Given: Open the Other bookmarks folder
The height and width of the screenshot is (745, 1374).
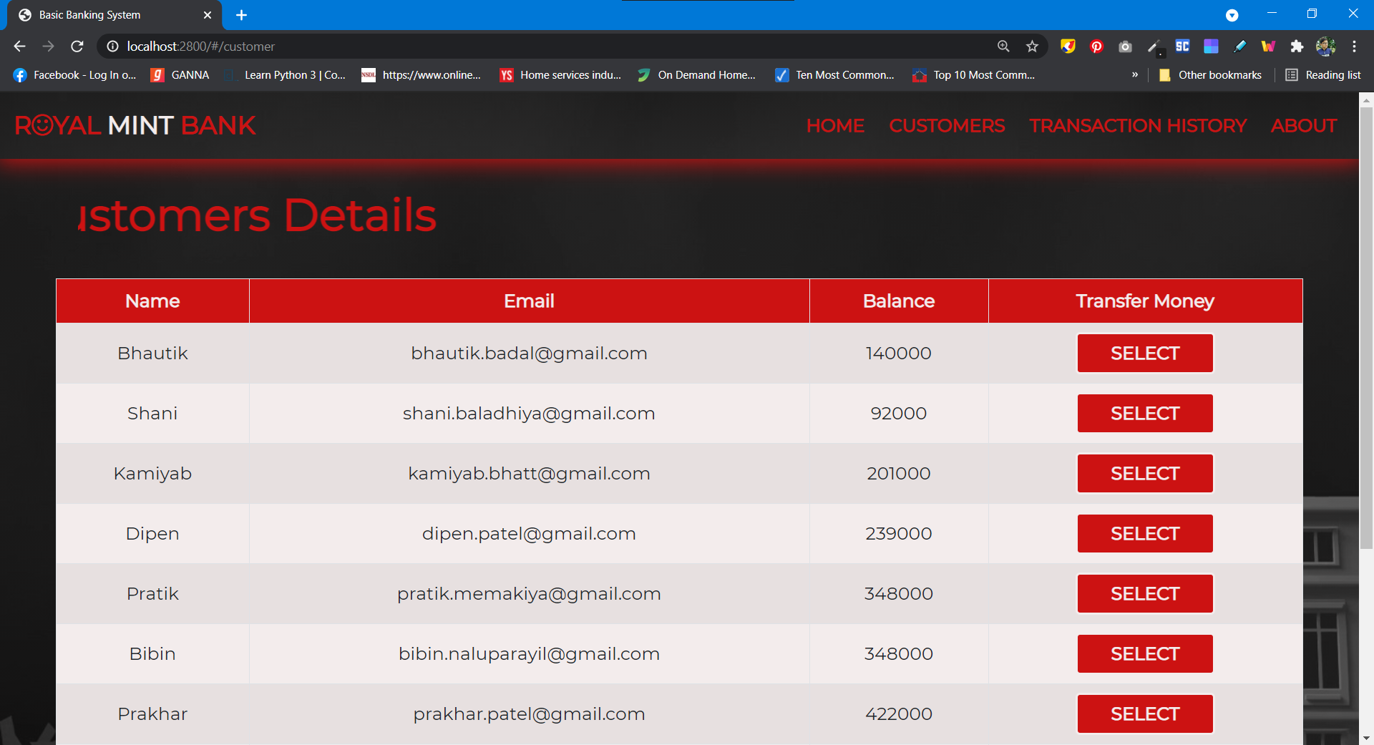Looking at the screenshot, I should click(1210, 74).
